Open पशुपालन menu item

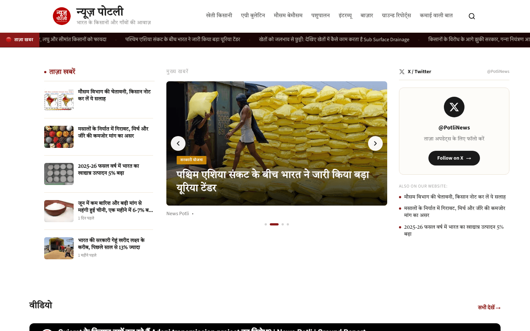click(321, 15)
